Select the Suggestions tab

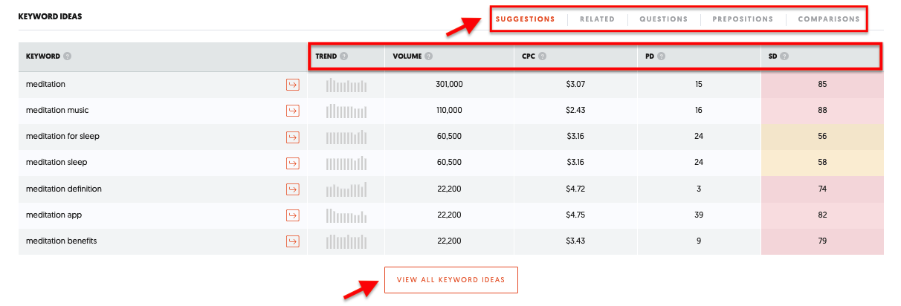click(525, 19)
